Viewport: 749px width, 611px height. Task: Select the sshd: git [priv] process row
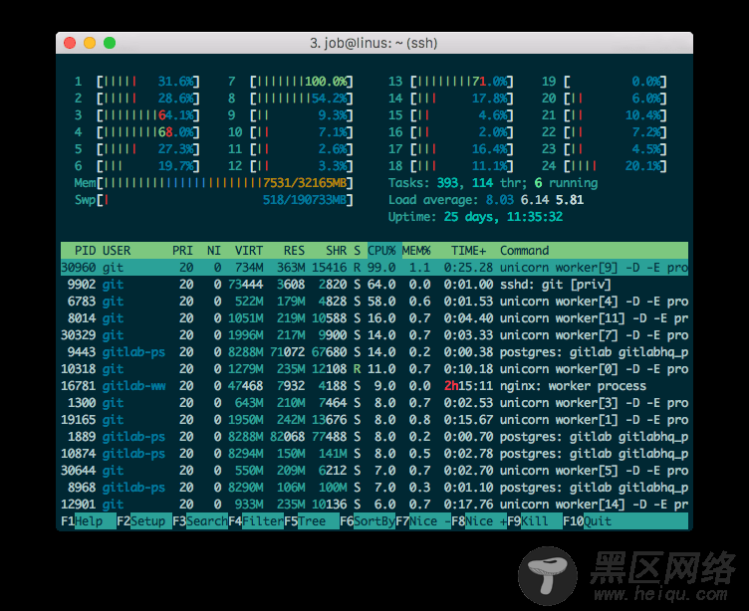click(374, 285)
